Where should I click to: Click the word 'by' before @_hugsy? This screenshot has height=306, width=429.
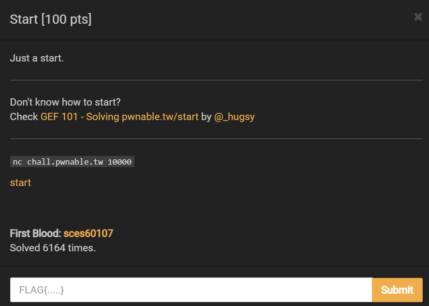(x=207, y=117)
